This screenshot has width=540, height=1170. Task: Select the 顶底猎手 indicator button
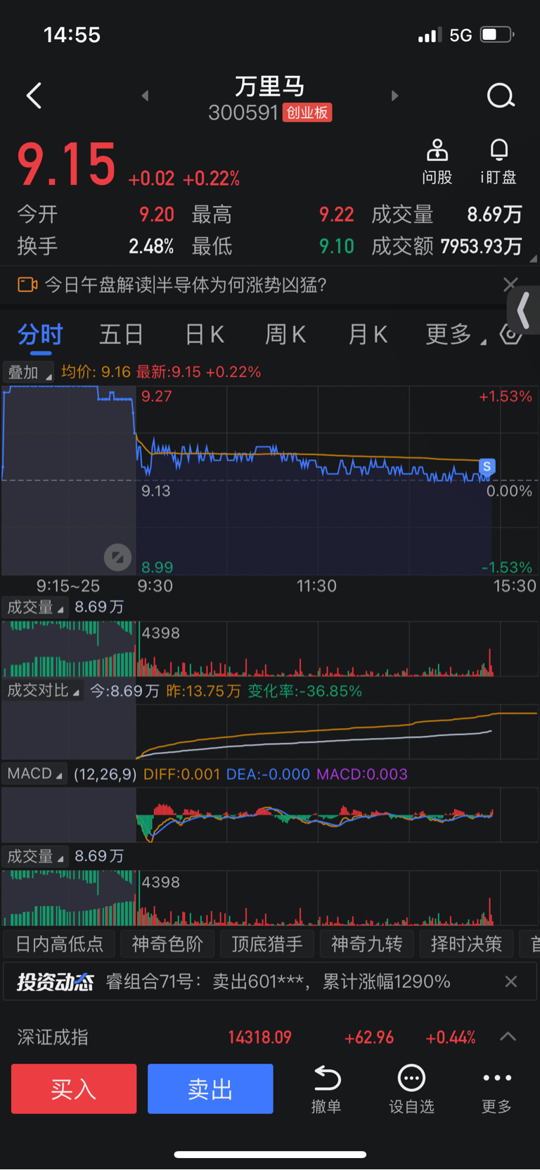[267, 944]
